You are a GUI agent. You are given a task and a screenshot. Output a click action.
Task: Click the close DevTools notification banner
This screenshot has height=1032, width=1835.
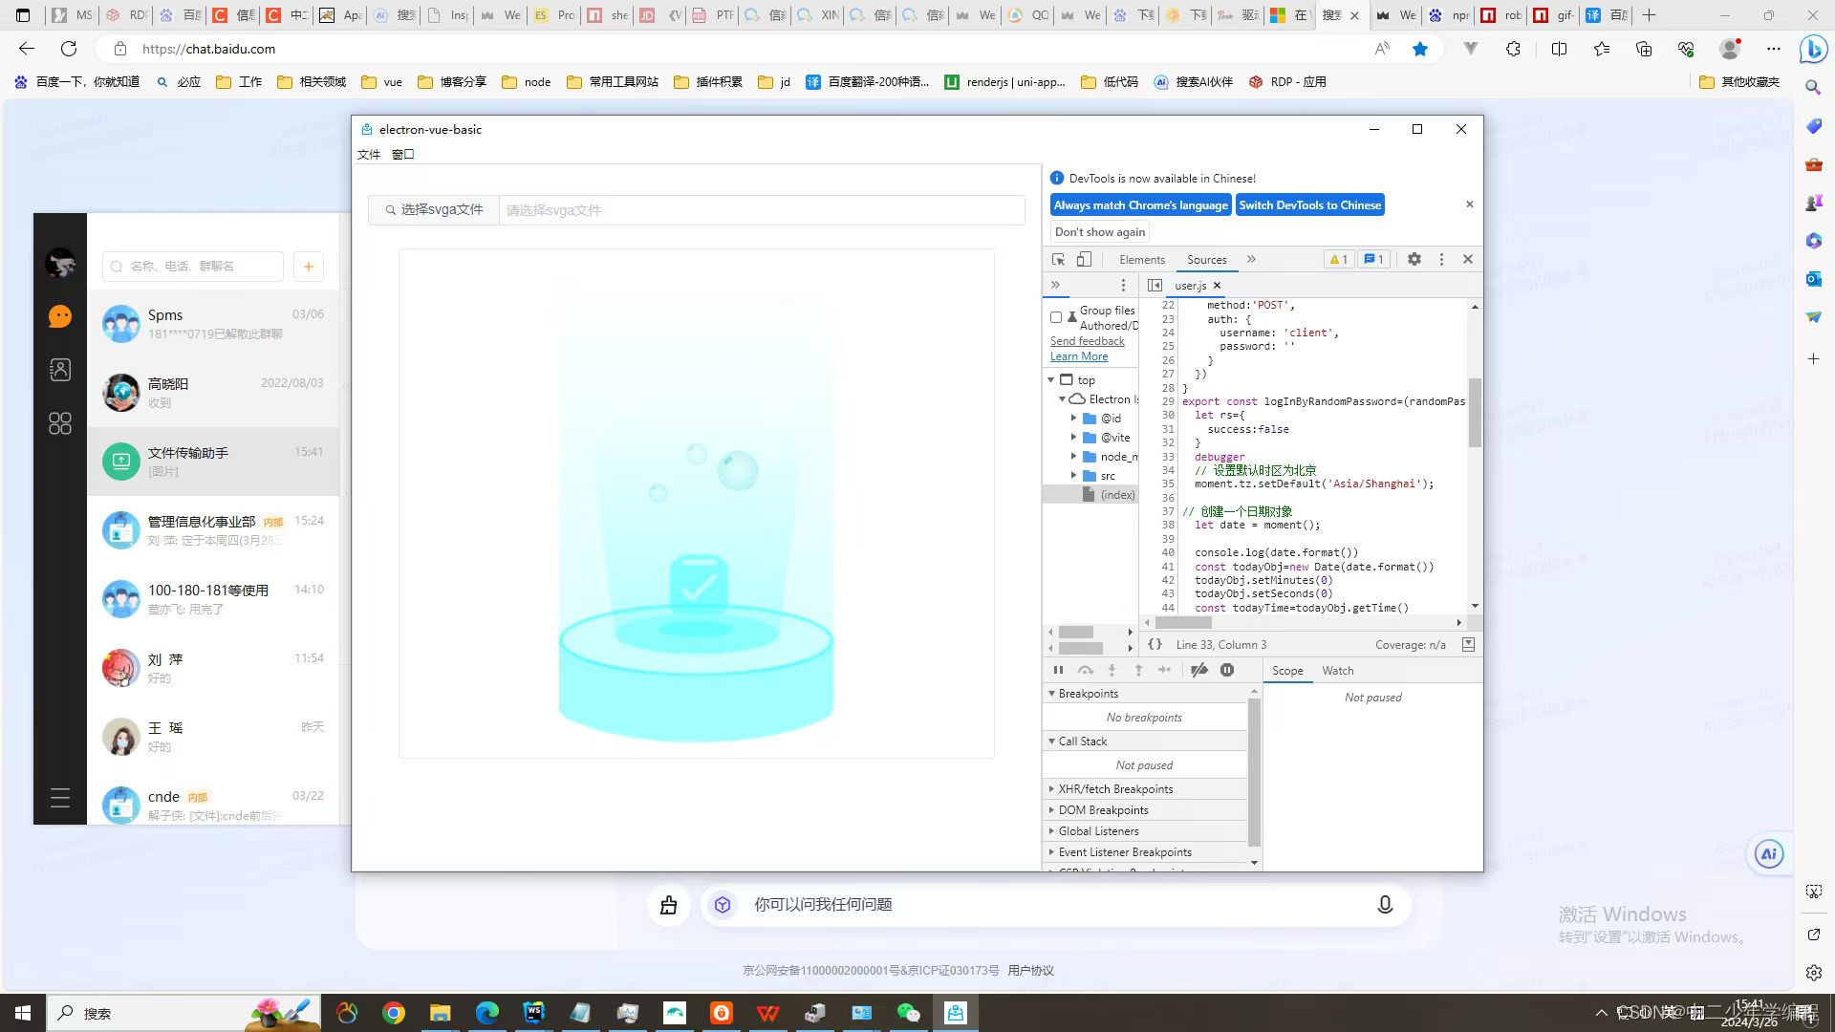click(1470, 204)
